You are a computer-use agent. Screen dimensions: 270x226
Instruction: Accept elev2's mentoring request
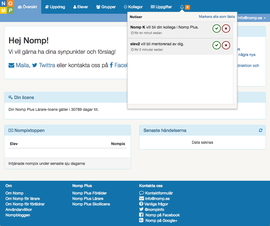pos(217,45)
